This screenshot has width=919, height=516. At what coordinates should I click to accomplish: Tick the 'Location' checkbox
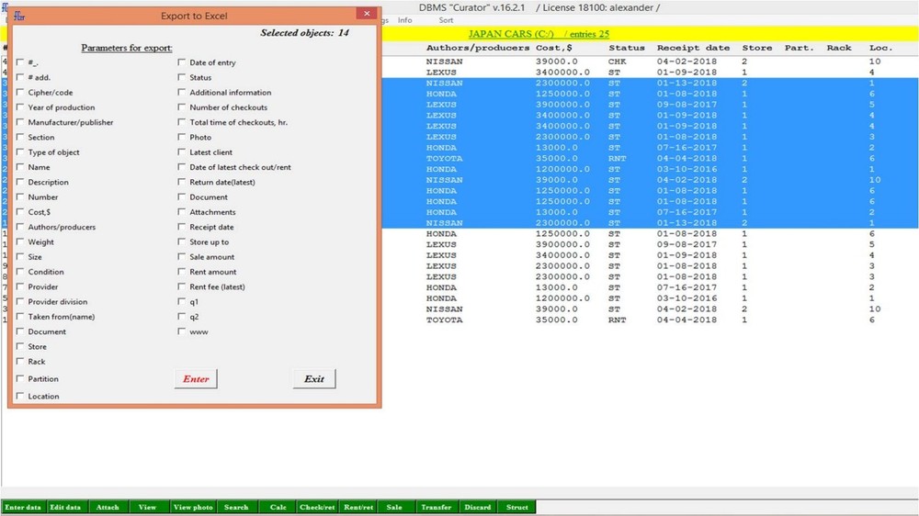(20, 396)
